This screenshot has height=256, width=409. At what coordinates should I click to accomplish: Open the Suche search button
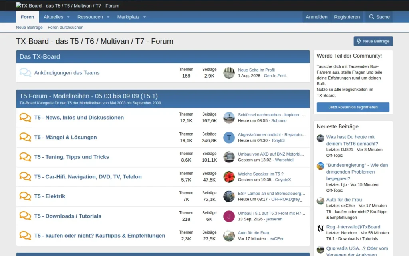379,17
